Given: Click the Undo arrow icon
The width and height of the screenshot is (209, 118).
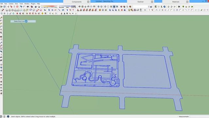Looking at the screenshot, I should pos(21,7).
